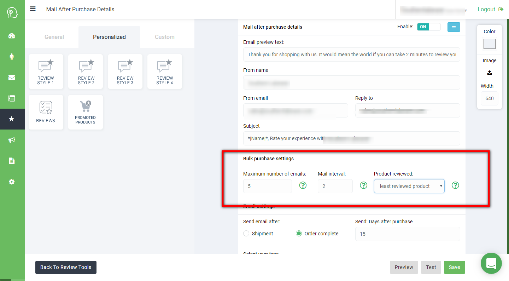Choose the Review Style 1 template

[46, 71]
